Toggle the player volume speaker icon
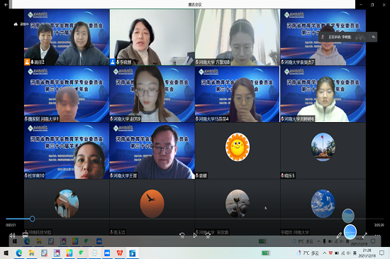390x259 pixels. (12, 235)
